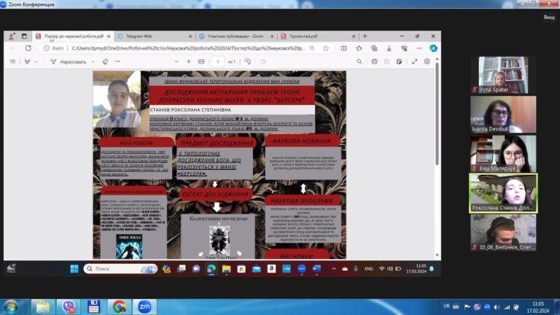Click the PDF vertical scrollbar thumb
The image size is (560, 315).
pos(437,116)
